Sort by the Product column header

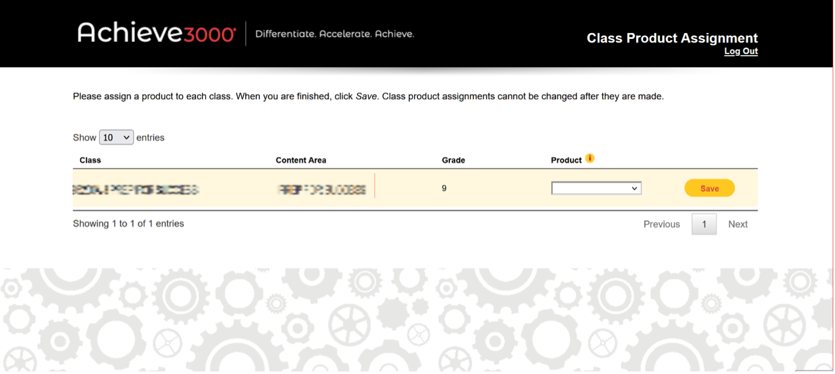coord(566,160)
